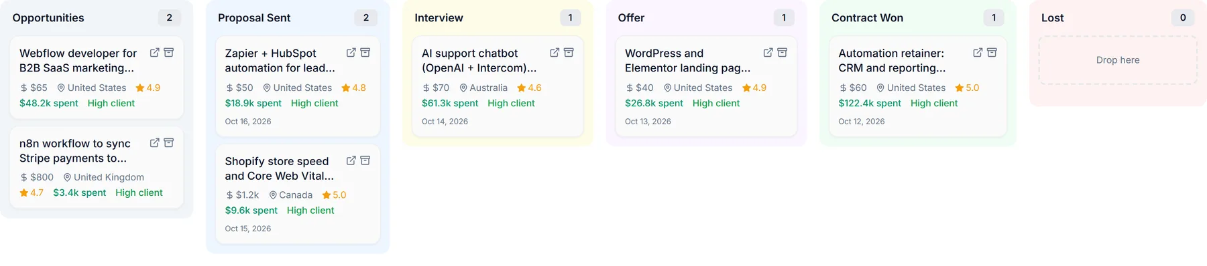Open external link for Shopify store speed card
Image resolution: width=1207 pixels, height=266 pixels.
point(351,160)
